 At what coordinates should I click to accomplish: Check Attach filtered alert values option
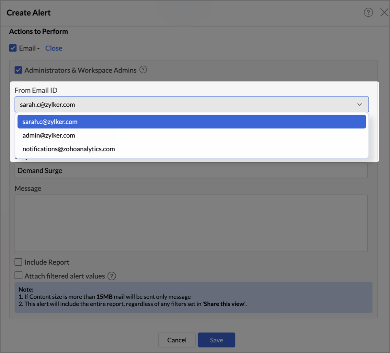click(18, 276)
